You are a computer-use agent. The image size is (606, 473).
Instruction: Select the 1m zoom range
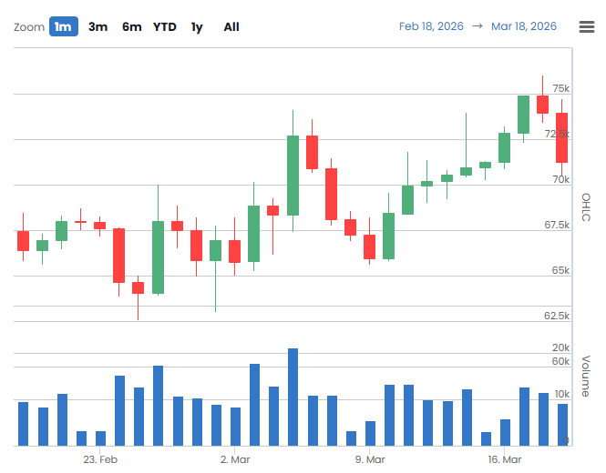tap(63, 26)
